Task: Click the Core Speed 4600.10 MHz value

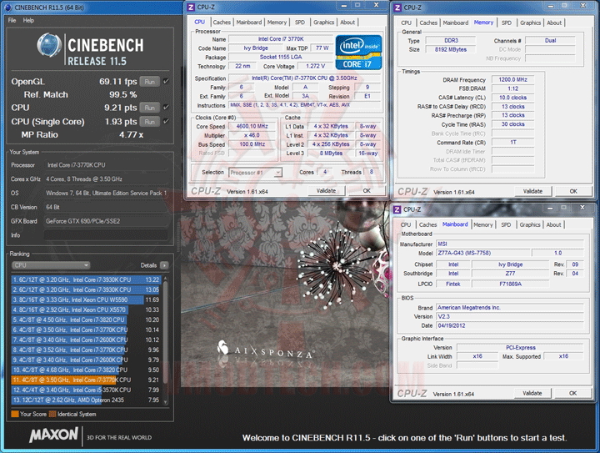Action: 252,126
